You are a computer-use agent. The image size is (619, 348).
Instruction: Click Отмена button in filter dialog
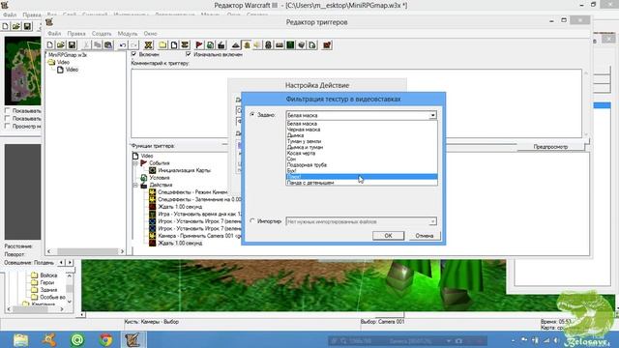pyautogui.click(x=425, y=236)
